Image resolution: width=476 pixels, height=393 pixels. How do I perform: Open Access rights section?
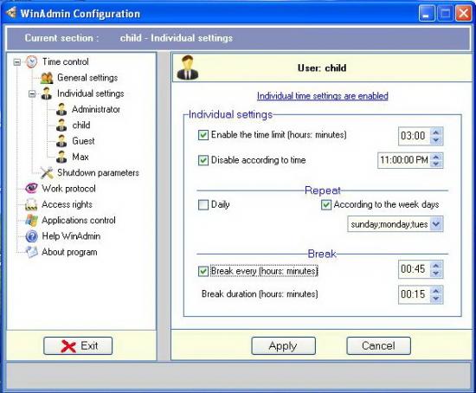67,204
